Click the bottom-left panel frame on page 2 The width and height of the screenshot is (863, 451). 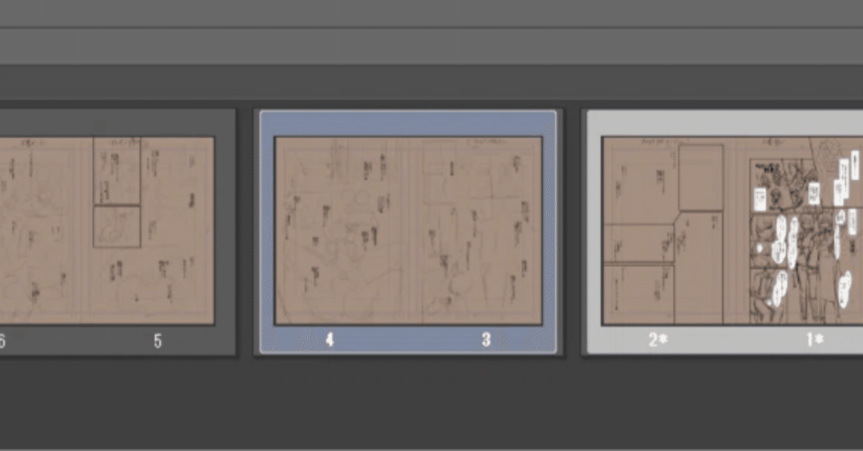(638, 294)
